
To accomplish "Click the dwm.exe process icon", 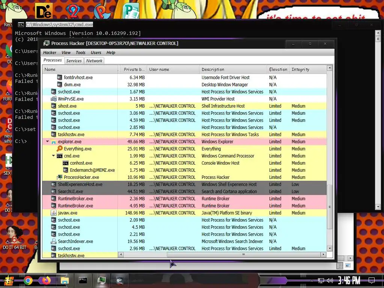I will (60, 84).
